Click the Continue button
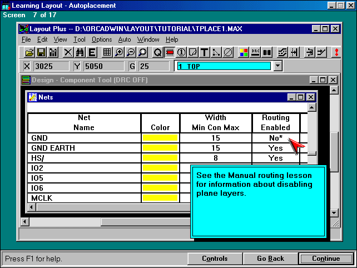The width and height of the screenshot is (357, 268). pyautogui.click(x=326, y=259)
